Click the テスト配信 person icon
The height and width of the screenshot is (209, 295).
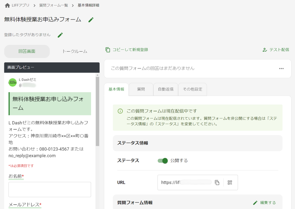[264, 49]
